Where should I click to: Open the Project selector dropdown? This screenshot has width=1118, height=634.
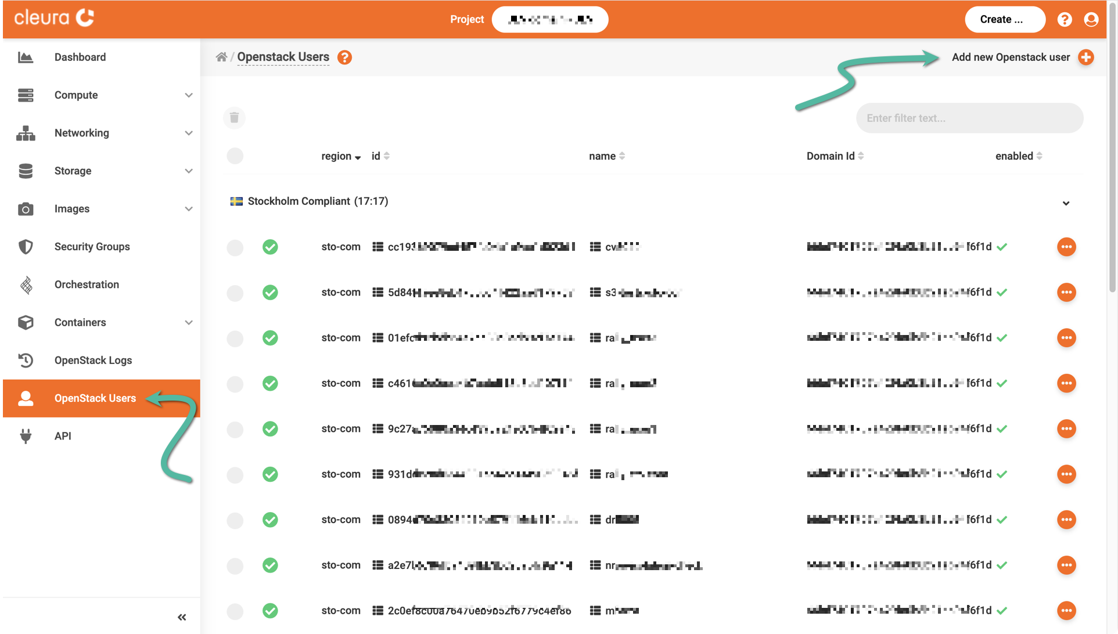(x=549, y=20)
